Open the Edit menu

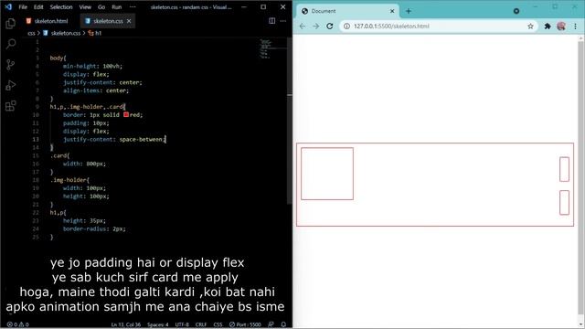pos(38,6)
